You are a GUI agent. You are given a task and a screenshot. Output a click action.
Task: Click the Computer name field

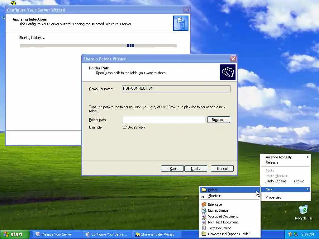[x=176, y=89]
